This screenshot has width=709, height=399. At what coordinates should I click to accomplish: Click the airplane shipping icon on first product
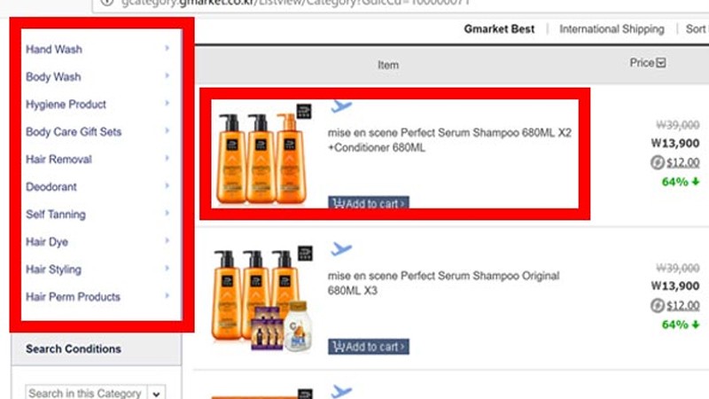pyautogui.click(x=341, y=106)
